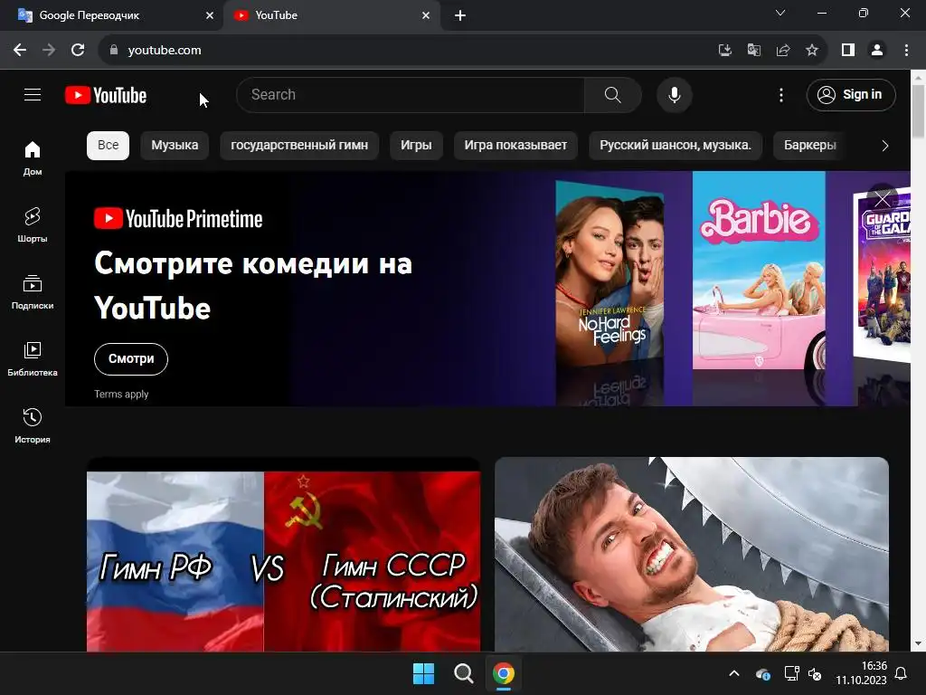This screenshot has height=695, width=926.
Task: Select the Музыка filter chip
Action: pos(175,146)
